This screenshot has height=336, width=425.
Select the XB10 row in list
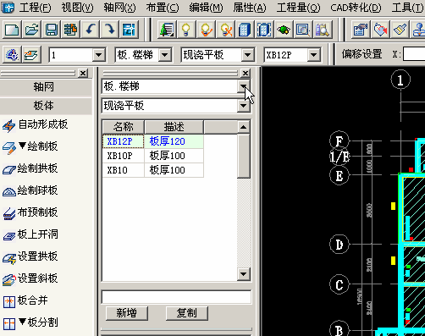(152, 170)
